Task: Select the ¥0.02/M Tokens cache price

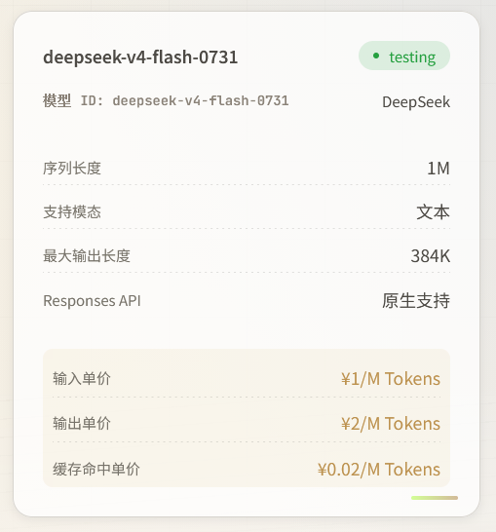Action: click(x=379, y=470)
